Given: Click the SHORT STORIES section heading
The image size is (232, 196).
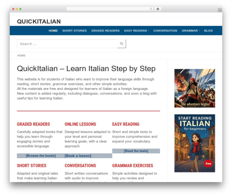Looking at the screenshot, I should pyautogui.click(x=32, y=165).
